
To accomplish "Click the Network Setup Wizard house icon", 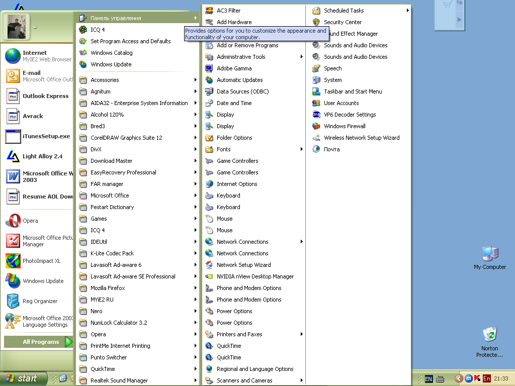I will [209, 265].
